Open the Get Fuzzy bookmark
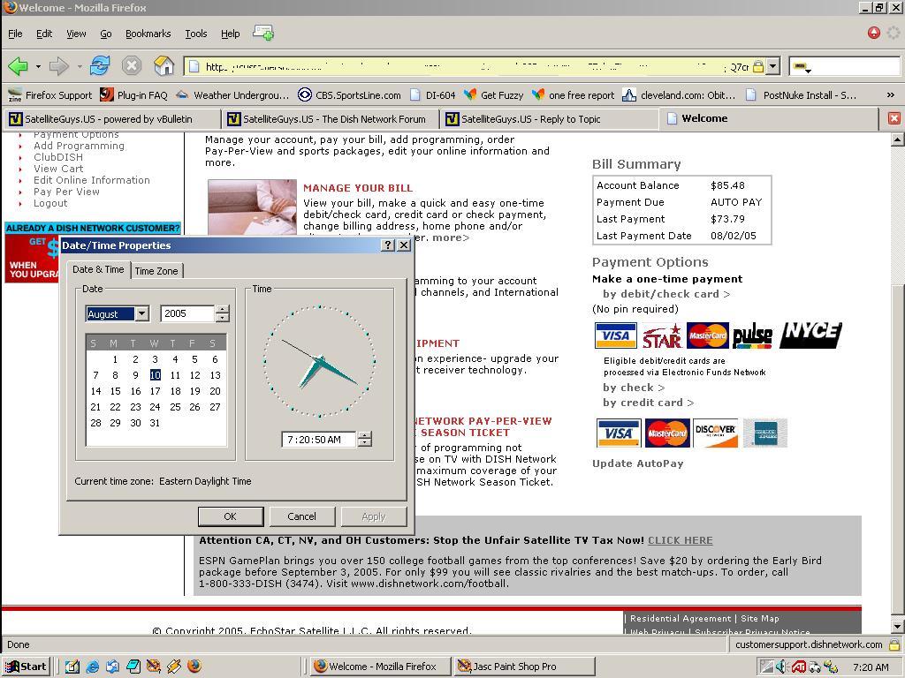Image resolution: width=905 pixels, height=678 pixels. tap(493, 95)
